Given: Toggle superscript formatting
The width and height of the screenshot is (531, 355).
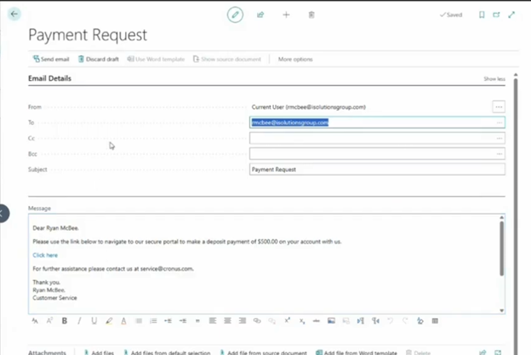Looking at the screenshot, I should point(287,321).
